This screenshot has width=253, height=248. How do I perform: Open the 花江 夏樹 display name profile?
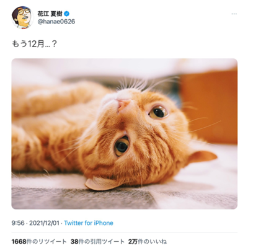(50, 14)
